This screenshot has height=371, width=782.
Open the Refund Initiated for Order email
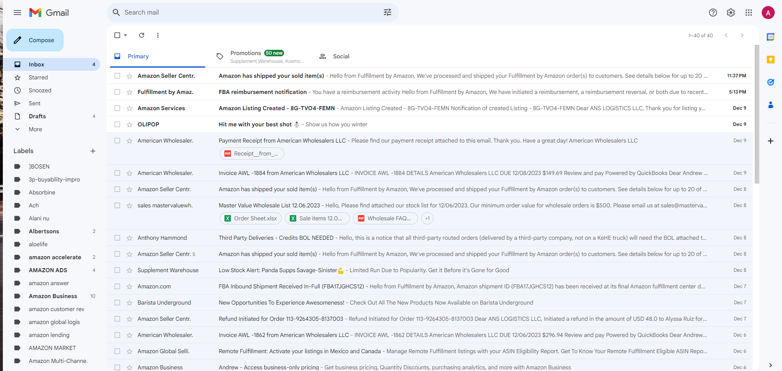[x=430, y=319]
